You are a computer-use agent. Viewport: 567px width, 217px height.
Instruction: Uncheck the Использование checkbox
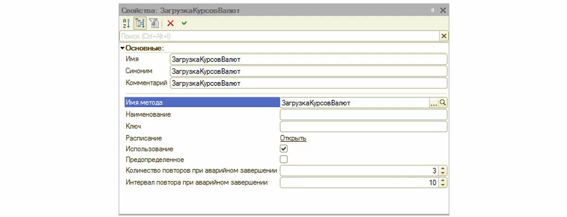(x=284, y=149)
